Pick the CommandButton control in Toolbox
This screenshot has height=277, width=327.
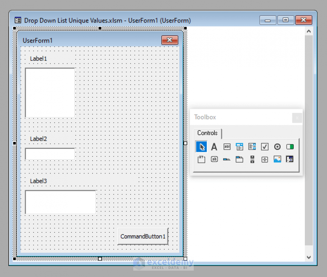click(x=214, y=159)
